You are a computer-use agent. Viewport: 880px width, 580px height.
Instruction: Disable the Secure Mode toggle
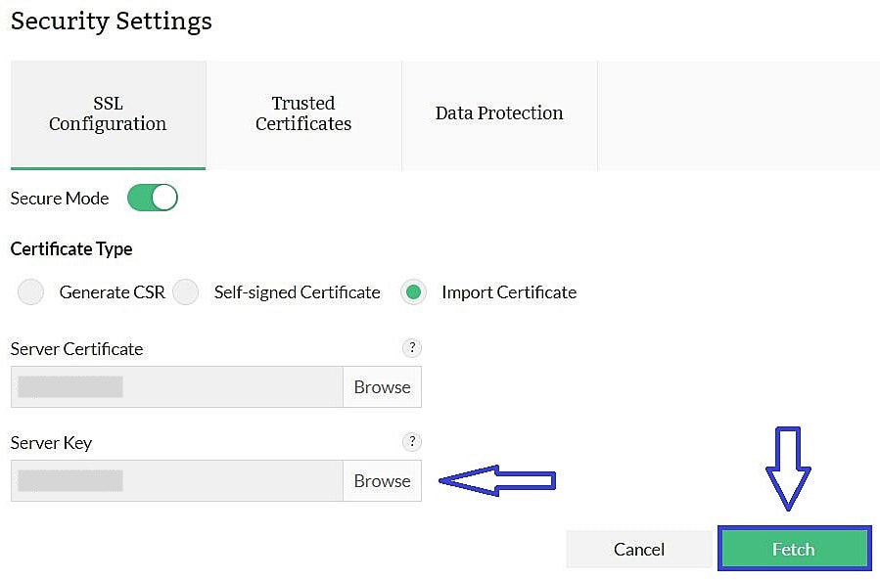click(x=152, y=198)
